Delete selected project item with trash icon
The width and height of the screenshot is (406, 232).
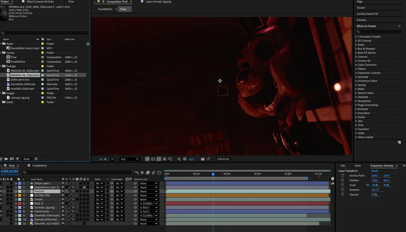tap(36, 159)
